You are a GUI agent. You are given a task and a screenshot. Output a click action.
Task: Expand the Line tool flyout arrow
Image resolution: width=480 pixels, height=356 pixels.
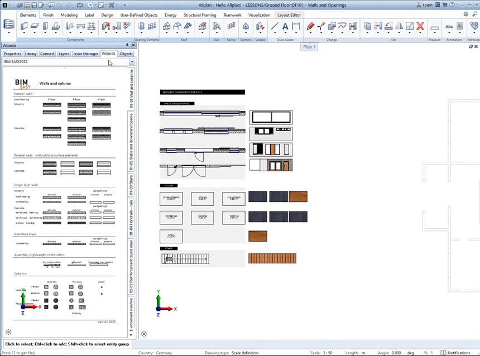275,32
